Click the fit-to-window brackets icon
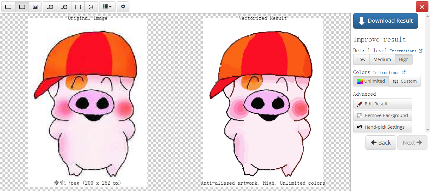The width and height of the screenshot is (430, 191). tap(78, 7)
